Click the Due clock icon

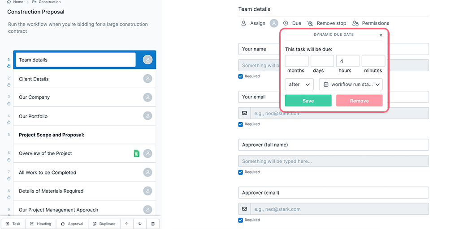click(x=286, y=23)
